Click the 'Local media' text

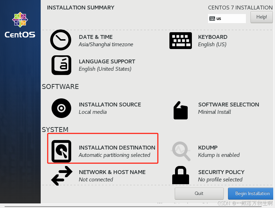point(93,112)
